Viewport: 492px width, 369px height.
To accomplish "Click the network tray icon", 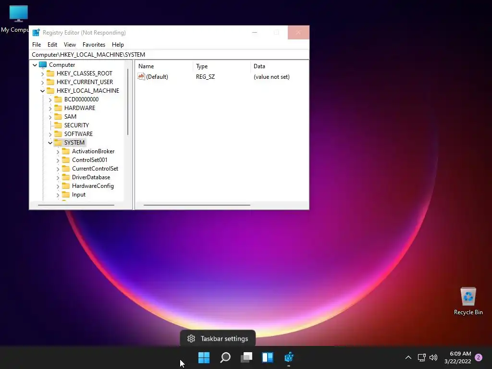I will point(422,357).
